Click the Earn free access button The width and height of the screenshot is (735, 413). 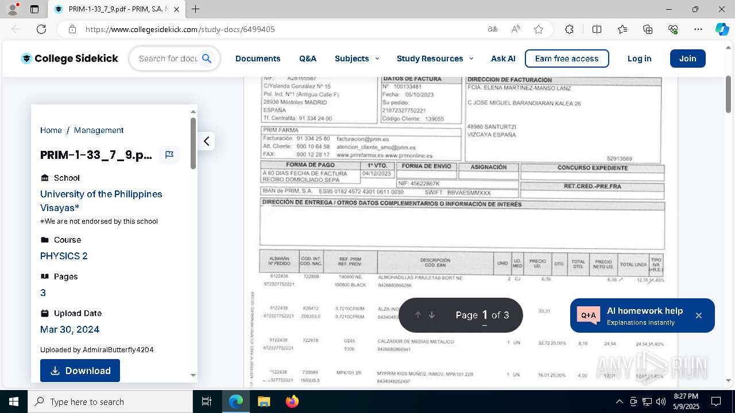click(567, 59)
